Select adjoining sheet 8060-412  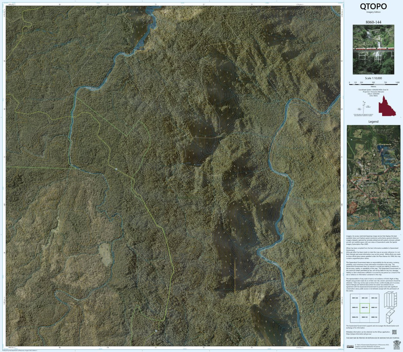(x=355, y=317)
